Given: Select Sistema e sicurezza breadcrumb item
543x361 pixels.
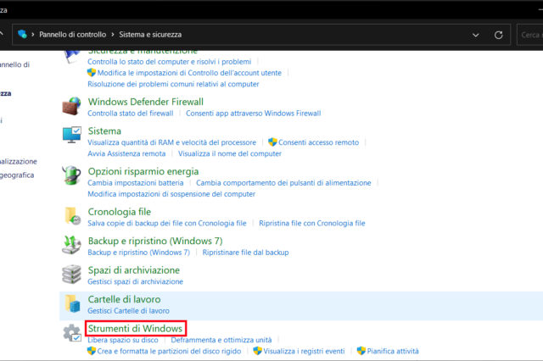Looking at the screenshot, I should click(150, 35).
